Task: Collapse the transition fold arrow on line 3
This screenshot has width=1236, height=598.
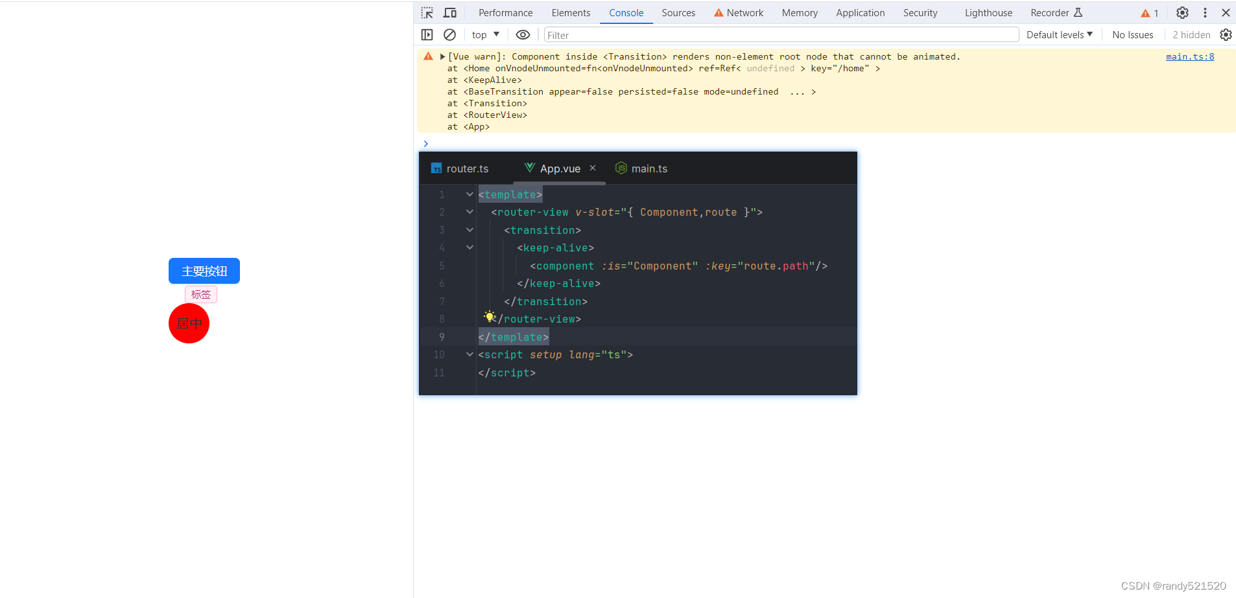Action: point(469,230)
